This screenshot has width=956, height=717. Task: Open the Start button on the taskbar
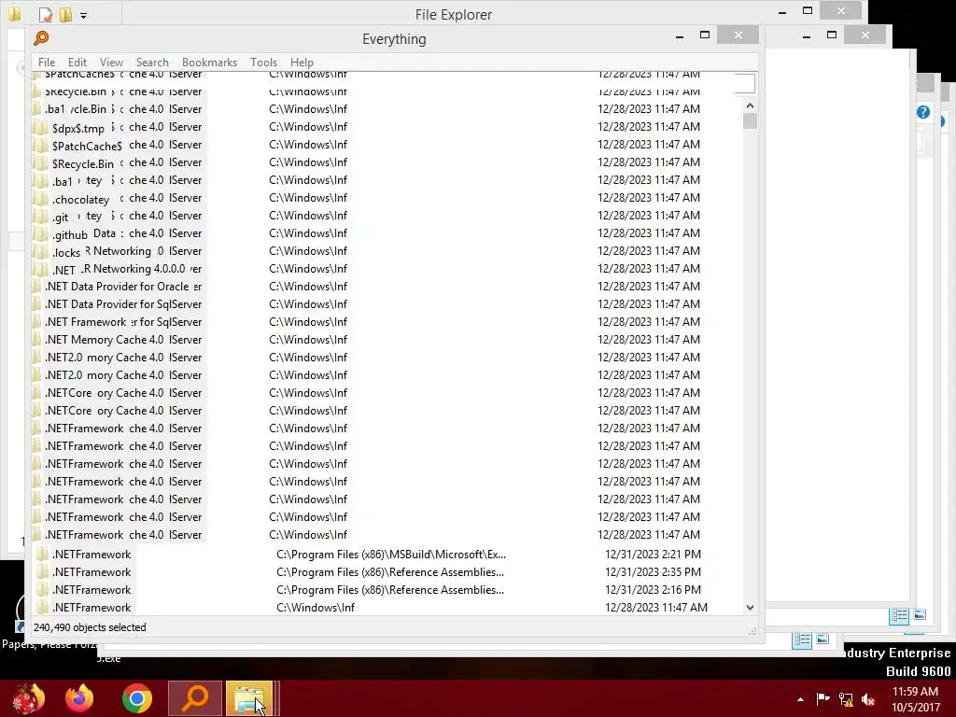click(x=29, y=698)
